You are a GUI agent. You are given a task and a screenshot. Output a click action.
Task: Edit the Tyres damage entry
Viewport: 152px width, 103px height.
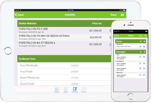coord(140,57)
